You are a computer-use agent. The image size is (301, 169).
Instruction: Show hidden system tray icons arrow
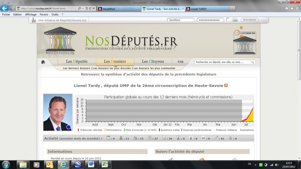tap(255, 165)
